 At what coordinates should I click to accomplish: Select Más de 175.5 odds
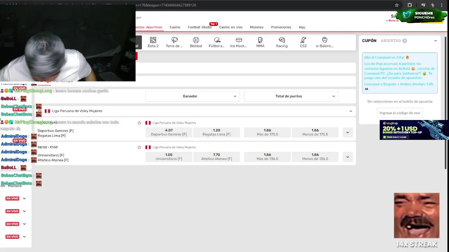pyautogui.click(x=267, y=132)
